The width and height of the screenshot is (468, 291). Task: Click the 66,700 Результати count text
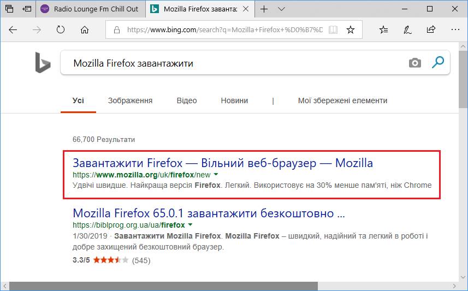click(104, 139)
